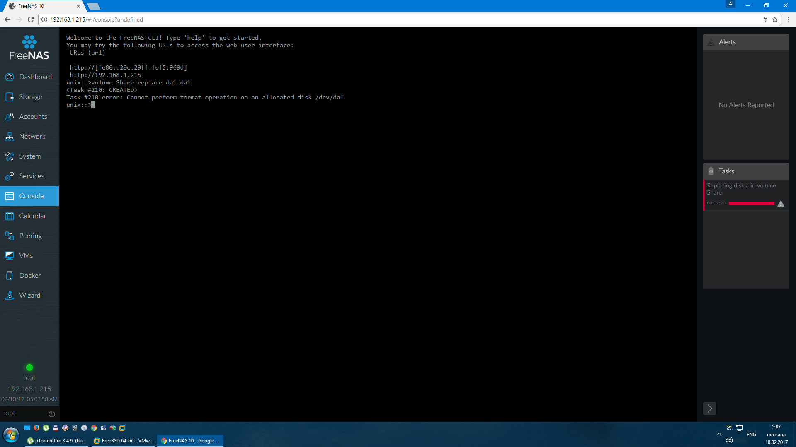Click the 192.168.1.215 host address in the sidebar

click(29, 389)
